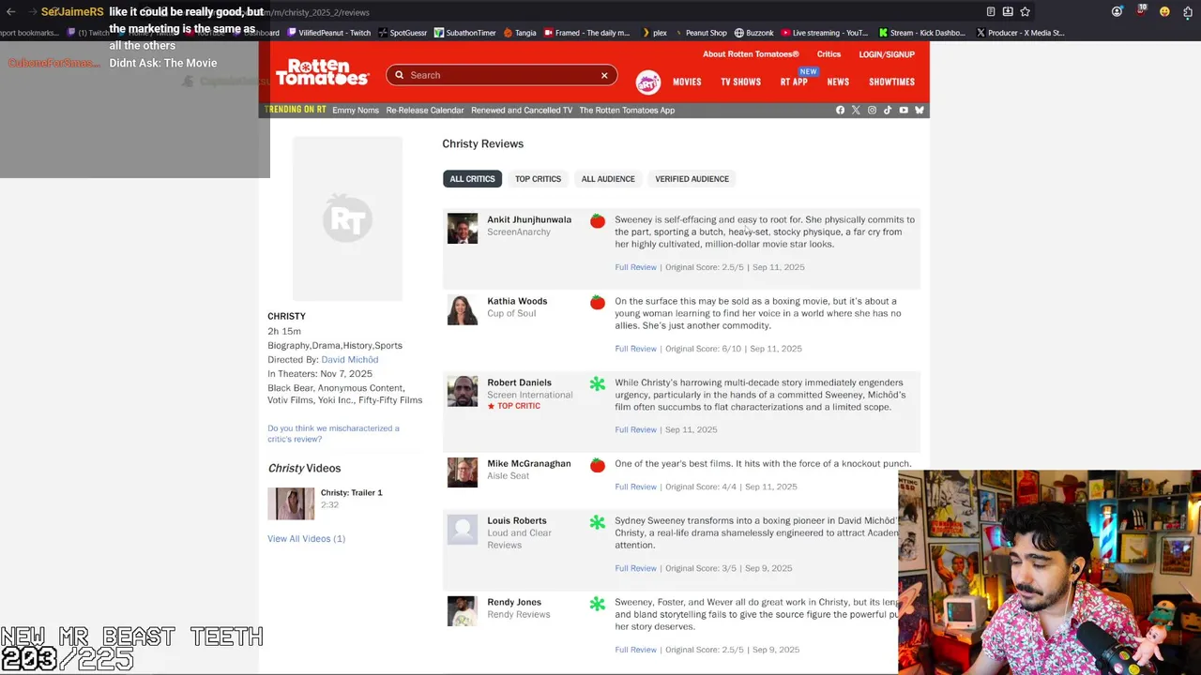Open critic Rendy Jones' profile
The height and width of the screenshot is (675, 1201).
click(x=514, y=602)
